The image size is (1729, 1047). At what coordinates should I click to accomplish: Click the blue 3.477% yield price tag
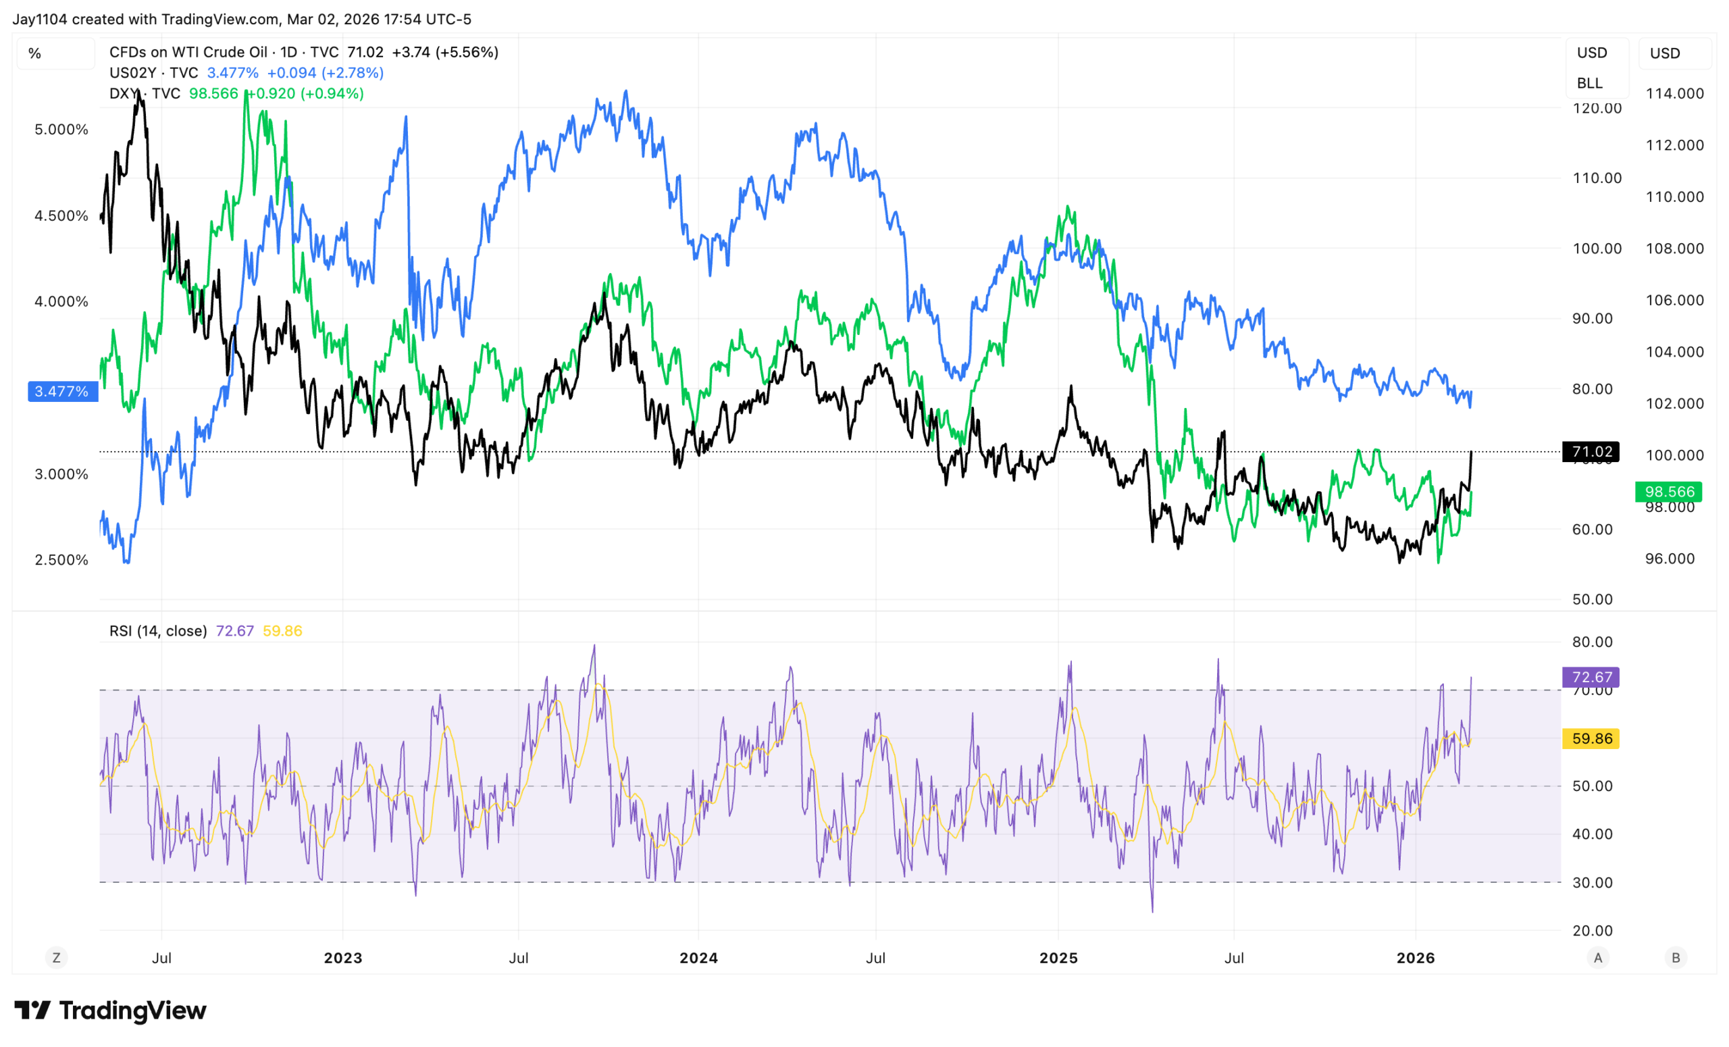[x=62, y=392]
